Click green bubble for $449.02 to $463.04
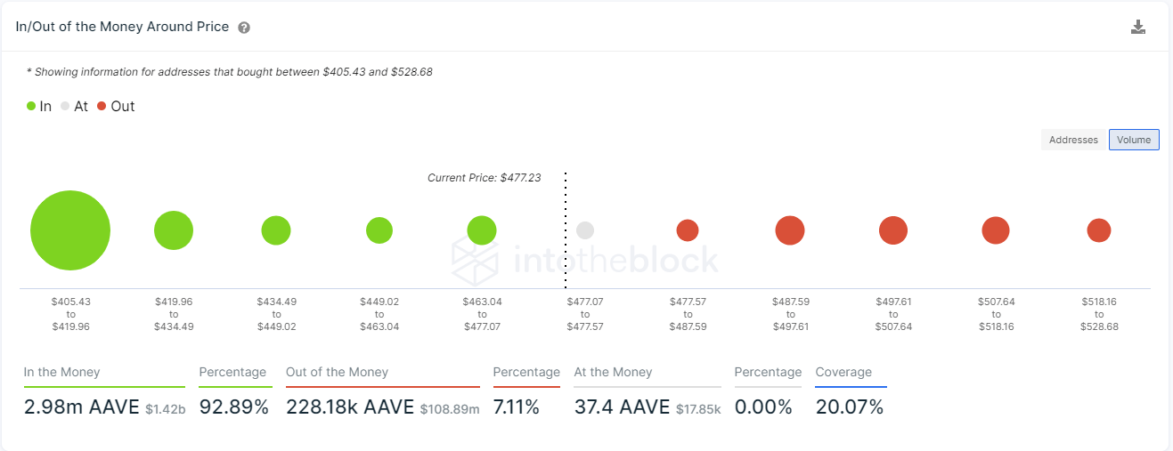This screenshot has height=451, width=1173. (x=379, y=230)
